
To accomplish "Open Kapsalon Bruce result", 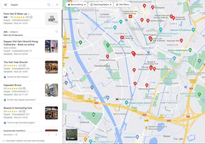I will [x=31, y=92].
